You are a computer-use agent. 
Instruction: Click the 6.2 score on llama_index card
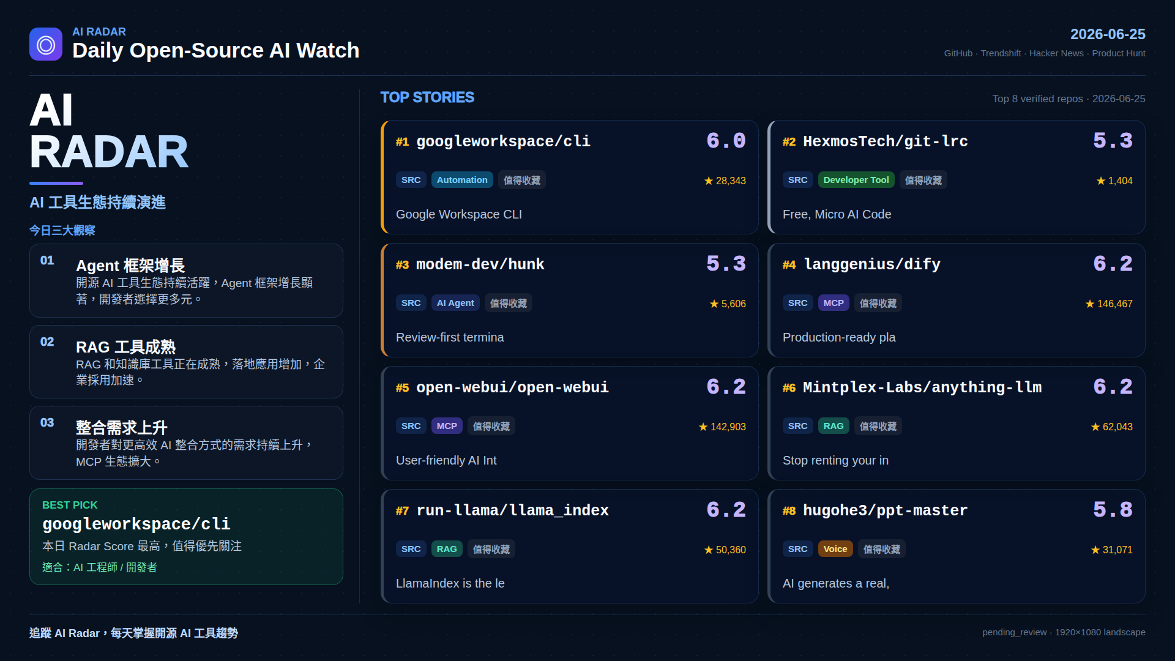[x=726, y=510]
